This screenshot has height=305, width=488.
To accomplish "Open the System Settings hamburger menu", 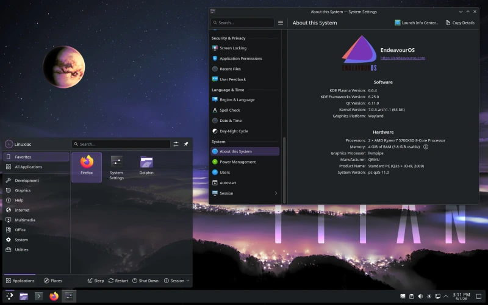I will 281,23.
